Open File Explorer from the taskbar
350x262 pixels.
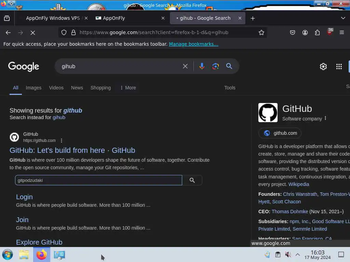click(24, 254)
